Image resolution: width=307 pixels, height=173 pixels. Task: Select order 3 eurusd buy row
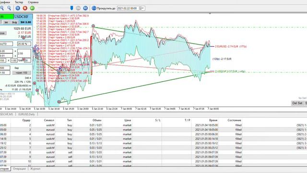[153, 130]
